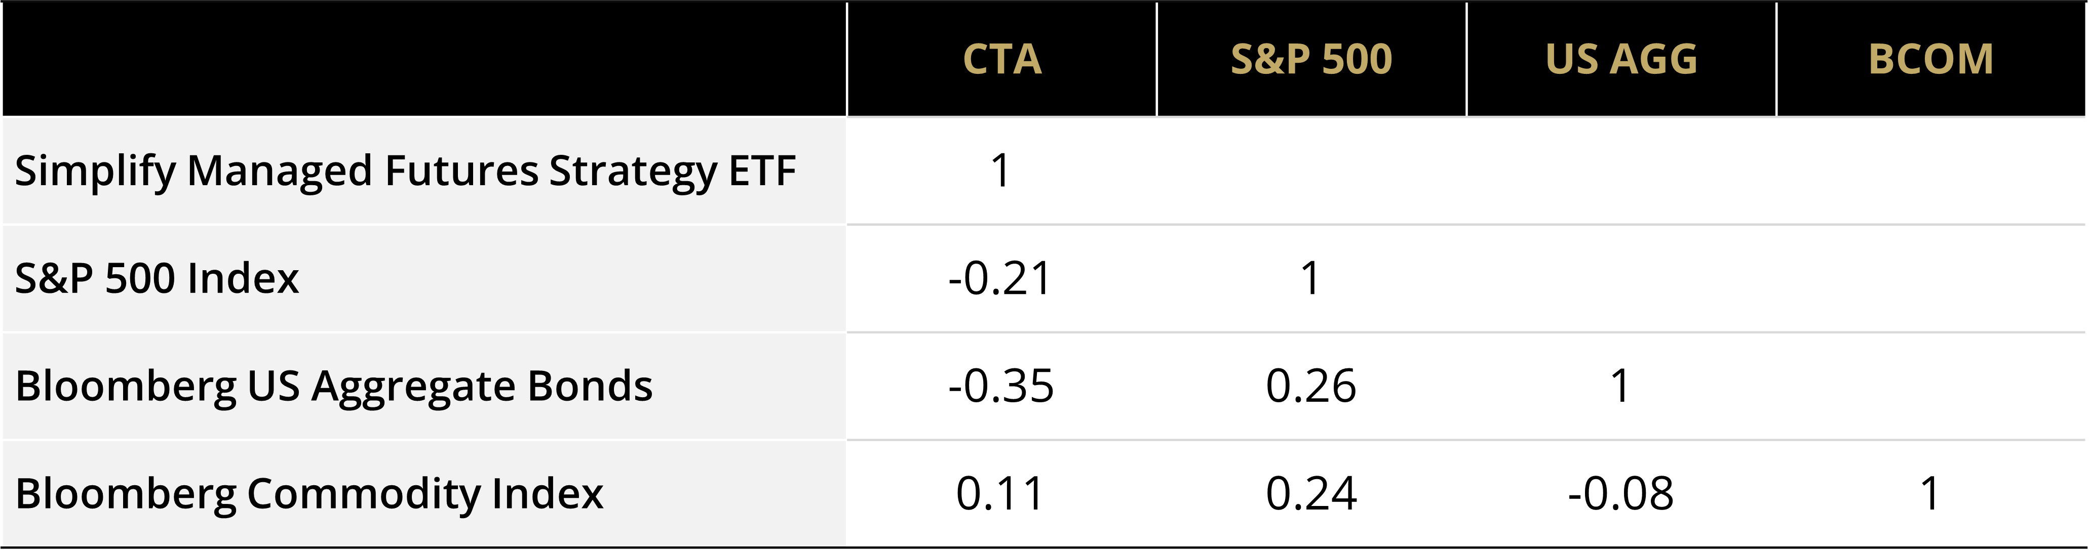2089x550 pixels.
Task: Select the 1 in the Simplify ETF row
Action: click(x=1001, y=171)
